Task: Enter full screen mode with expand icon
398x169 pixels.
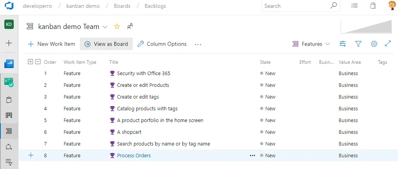Action: [388, 44]
